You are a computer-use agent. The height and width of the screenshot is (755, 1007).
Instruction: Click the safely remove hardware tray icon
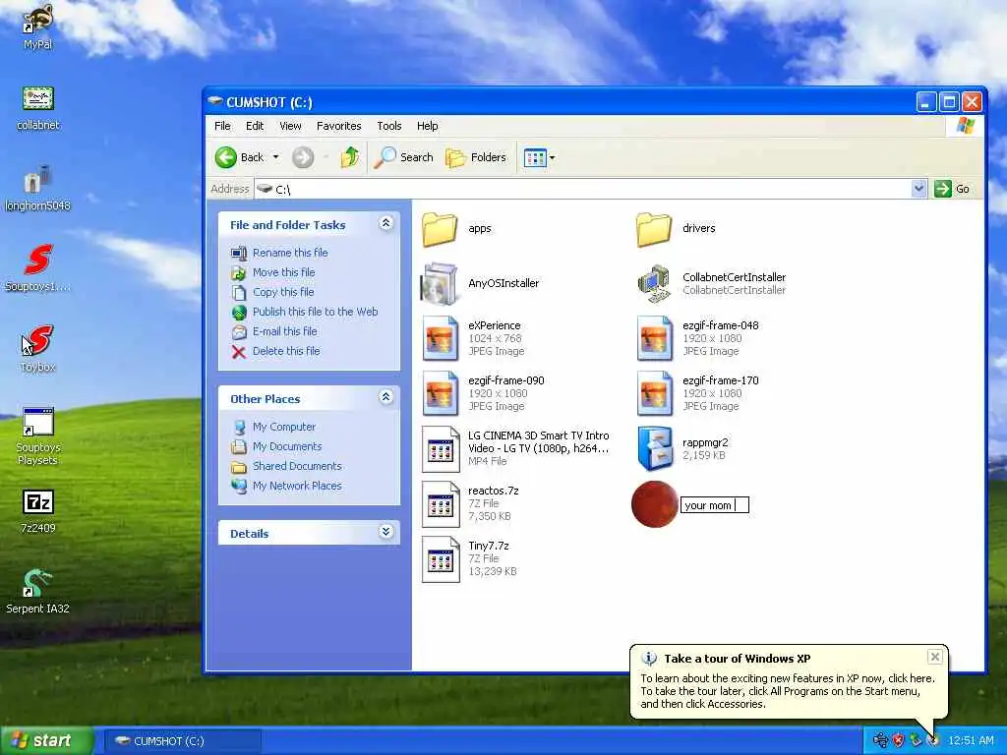pyautogui.click(x=916, y=741)
